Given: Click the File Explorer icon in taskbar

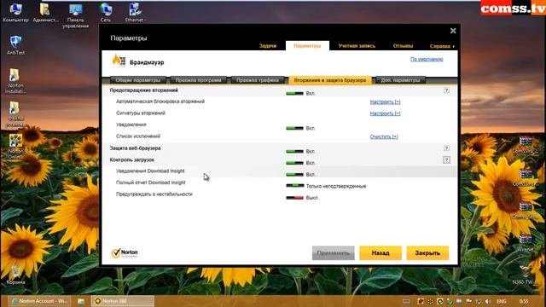Looking at the screenshot, I should tap(81, 301).
